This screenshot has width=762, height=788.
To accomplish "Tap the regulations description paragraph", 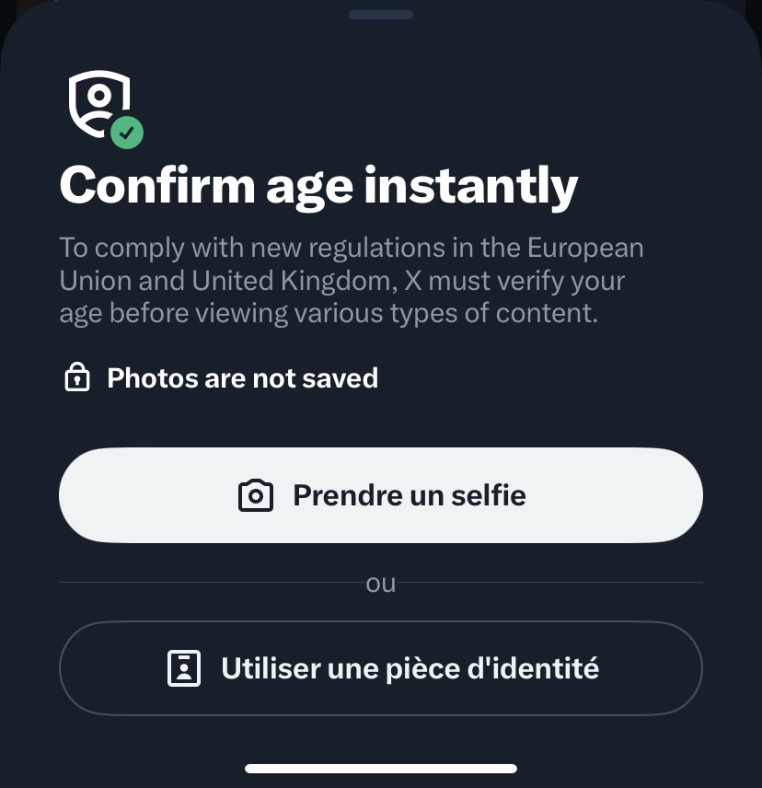I will (350, 280).
